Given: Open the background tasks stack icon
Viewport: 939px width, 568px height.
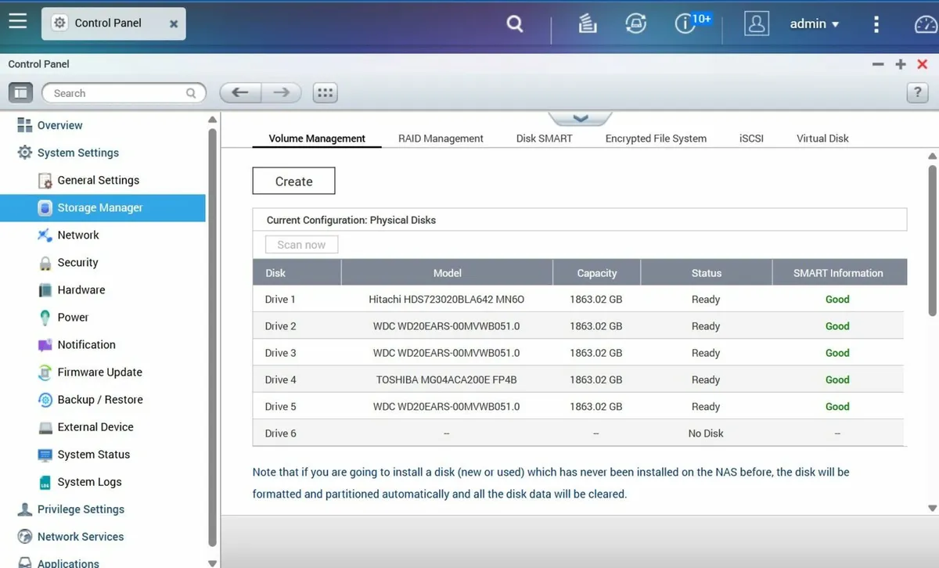Looking at the screenshot, I should (588, 24).
